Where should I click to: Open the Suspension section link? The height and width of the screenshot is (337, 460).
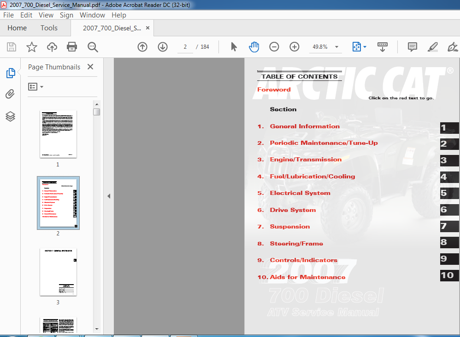pyautogui.click(x=290, y=227)
